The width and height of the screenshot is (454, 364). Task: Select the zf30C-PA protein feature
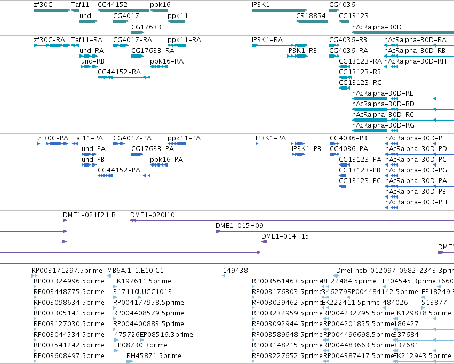coord(53,144)
